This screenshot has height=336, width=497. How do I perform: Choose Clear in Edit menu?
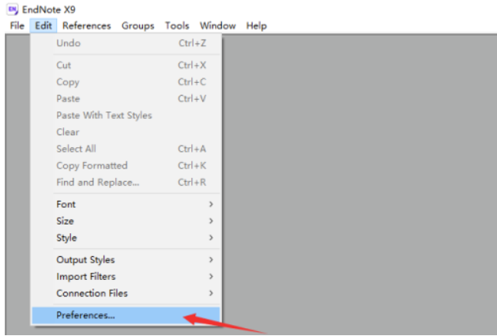(126, 132)
